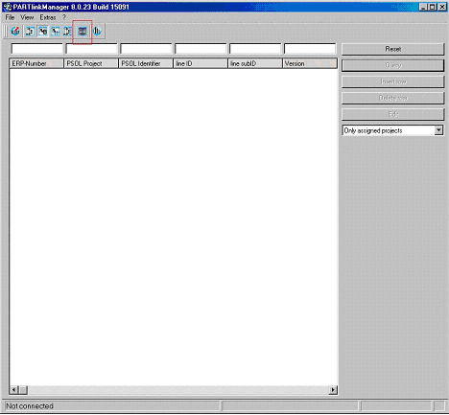Click the third table toolbar icon
The image size is (449, 415).
click(56, 32)
